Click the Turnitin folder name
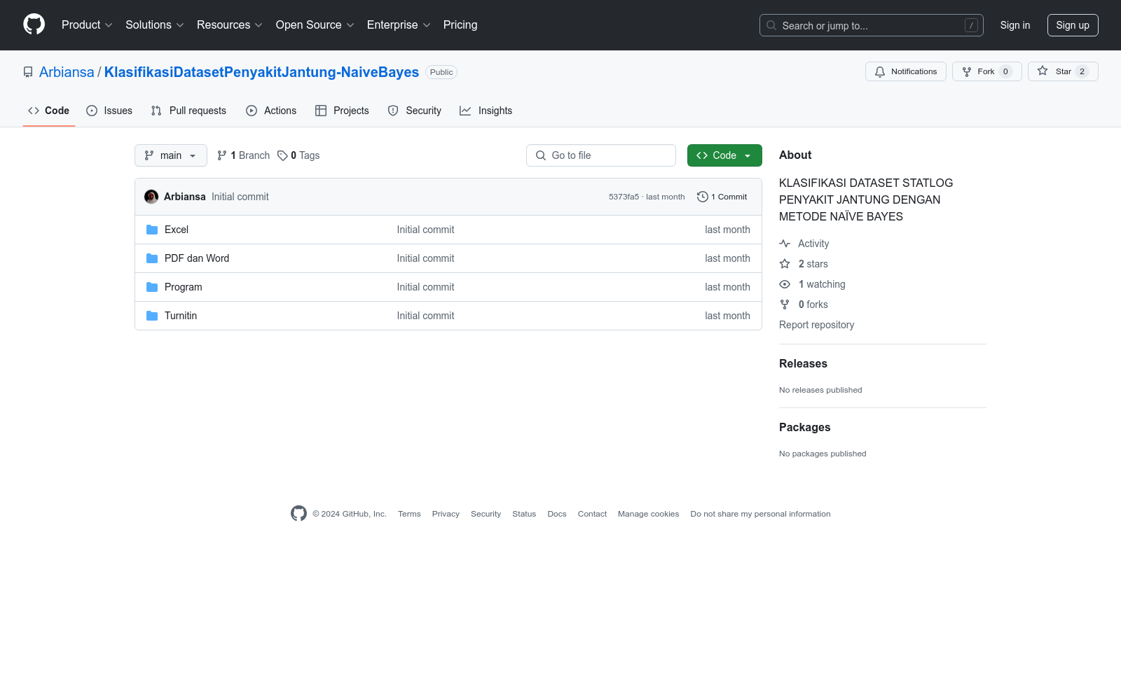Screen dimensions: 1121x700 coord(181,316)
